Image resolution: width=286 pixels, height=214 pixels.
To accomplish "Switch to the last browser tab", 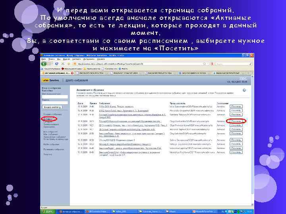I will (229, 73).
